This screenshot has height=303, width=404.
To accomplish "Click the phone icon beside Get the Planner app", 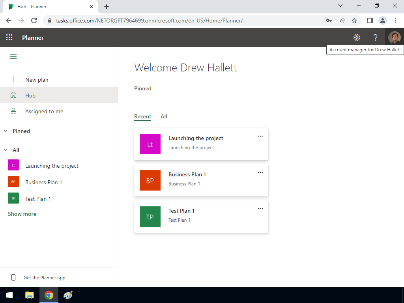I will click(13, 277).
